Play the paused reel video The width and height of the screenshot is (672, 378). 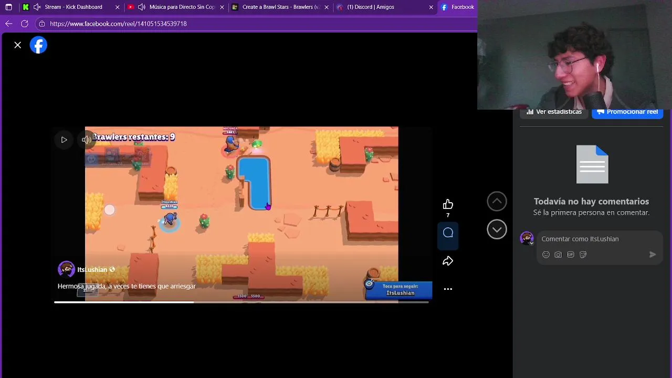pos(64,140)
